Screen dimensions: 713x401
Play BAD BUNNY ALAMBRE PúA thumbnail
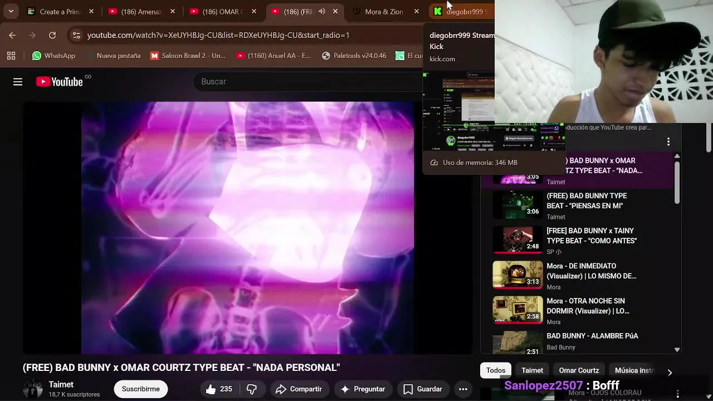517,344
